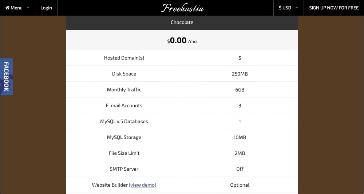Viewport: 364px width, 194px height.
Task: Click the arrow next to USD
Action: (x=297, y=8)
